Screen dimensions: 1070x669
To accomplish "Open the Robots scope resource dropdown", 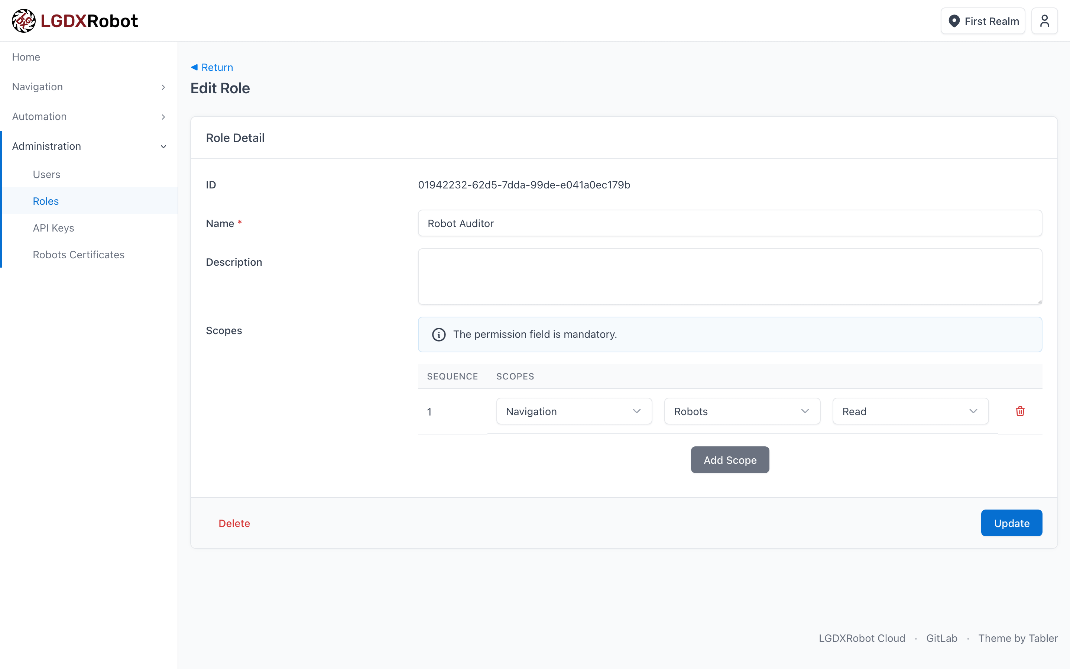I will click(742, 411).
